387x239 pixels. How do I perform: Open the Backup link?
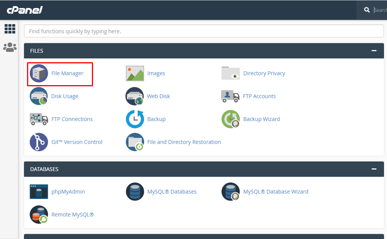point(156,119)
